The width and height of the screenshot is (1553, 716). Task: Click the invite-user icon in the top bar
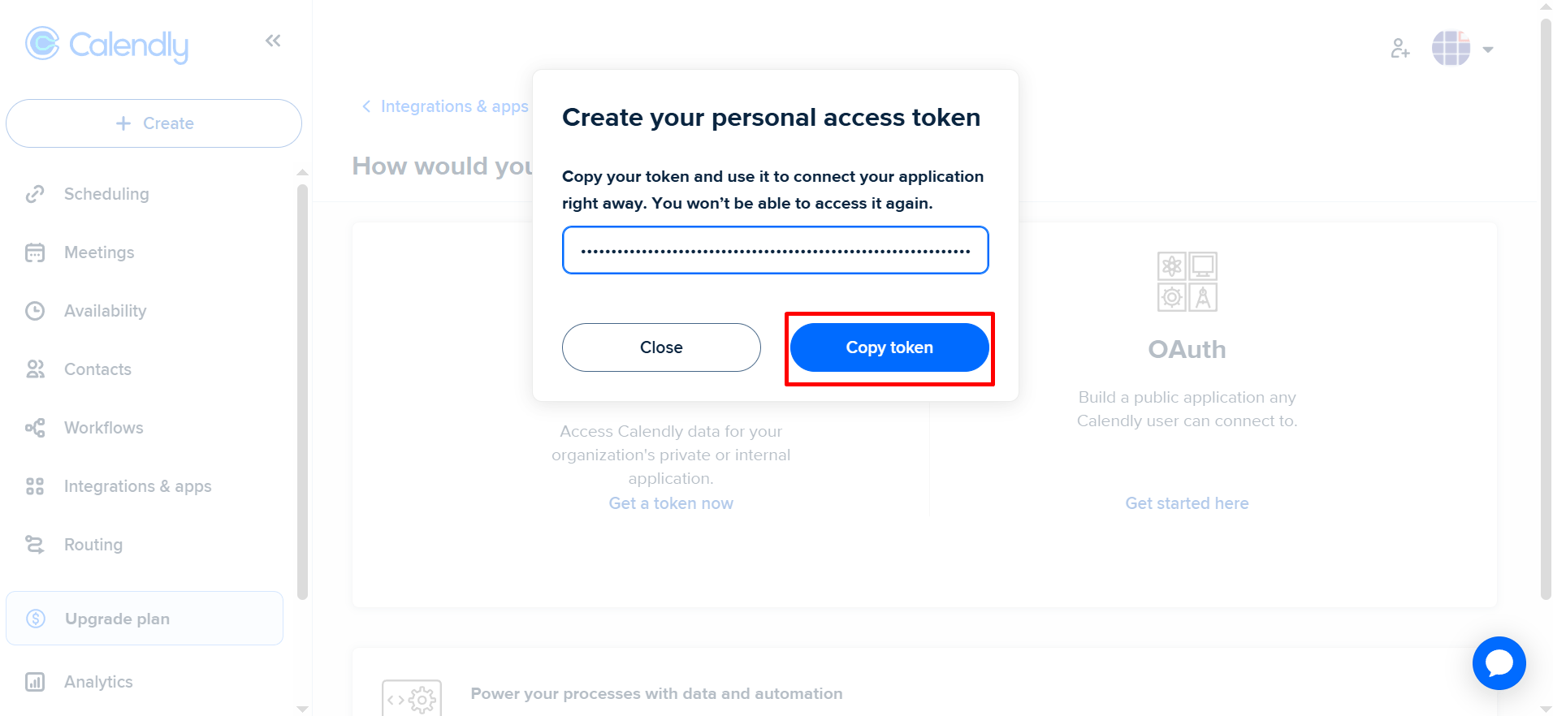point(1399,48)
